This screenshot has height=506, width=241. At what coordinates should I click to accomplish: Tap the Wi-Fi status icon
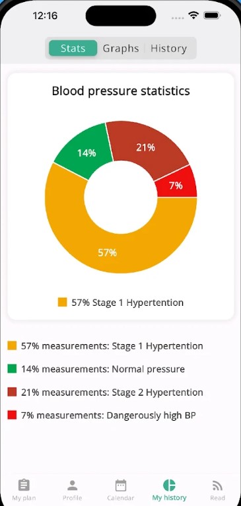click(193, 15)
